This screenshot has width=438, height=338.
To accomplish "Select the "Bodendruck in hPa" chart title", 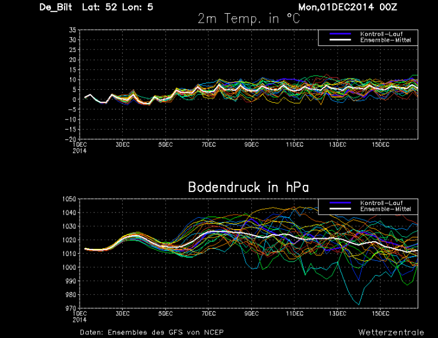I will [248, 187].
